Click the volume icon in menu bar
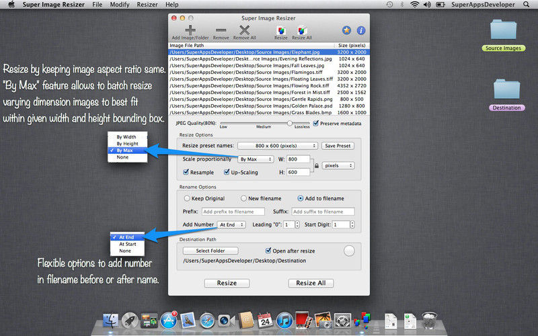 coord(427,5)
